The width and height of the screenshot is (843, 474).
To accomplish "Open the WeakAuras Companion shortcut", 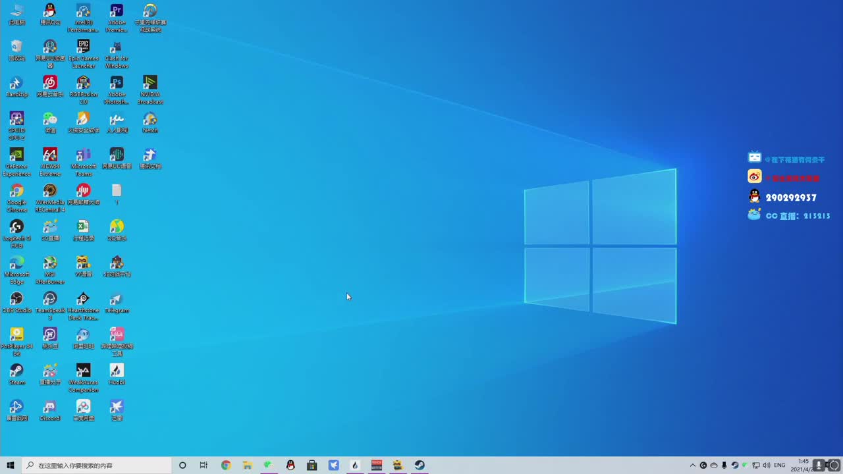I will pos(83,378).
